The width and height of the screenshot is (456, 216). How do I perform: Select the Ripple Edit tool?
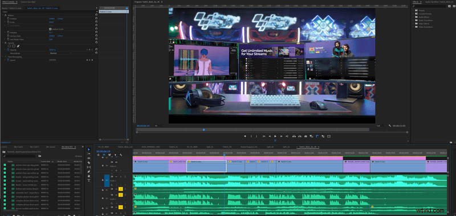pyautogui.click(x=89, y=158)
